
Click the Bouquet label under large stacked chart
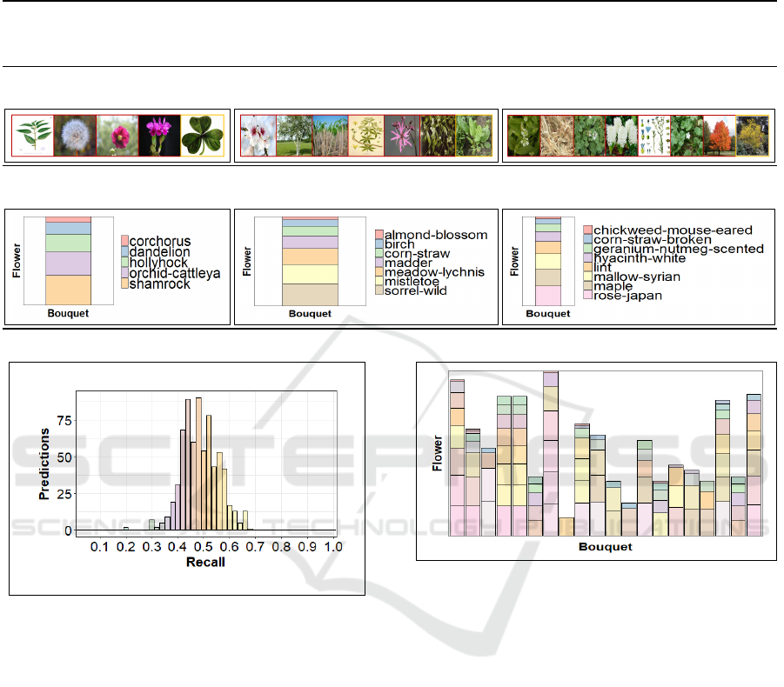pos(605,547)
